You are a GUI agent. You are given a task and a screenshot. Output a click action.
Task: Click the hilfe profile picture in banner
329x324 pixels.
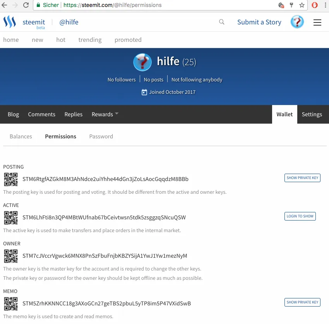coord(142,62)
